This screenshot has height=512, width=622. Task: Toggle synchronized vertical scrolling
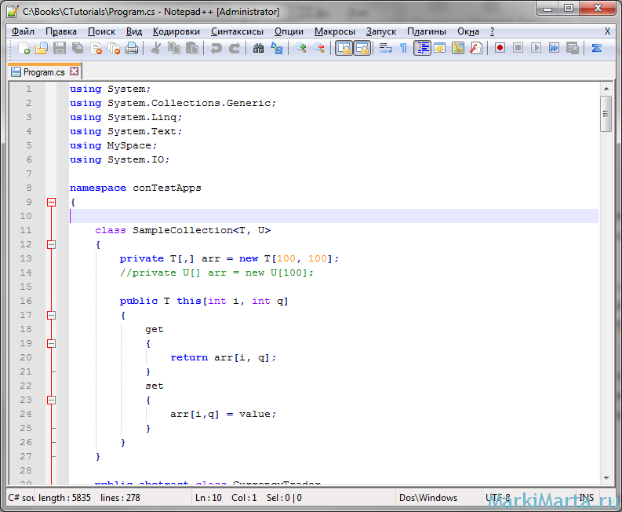coord(344,49)
